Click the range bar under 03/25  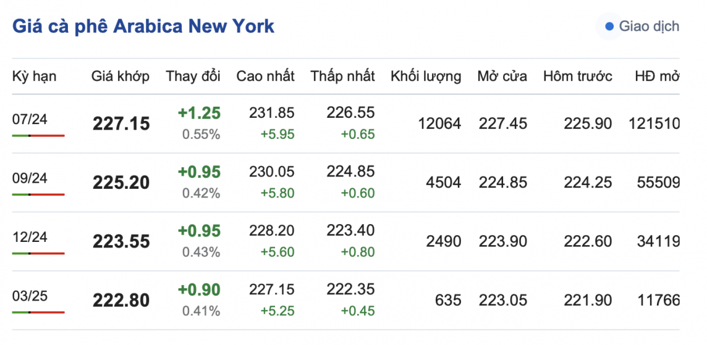click(38, 312)
